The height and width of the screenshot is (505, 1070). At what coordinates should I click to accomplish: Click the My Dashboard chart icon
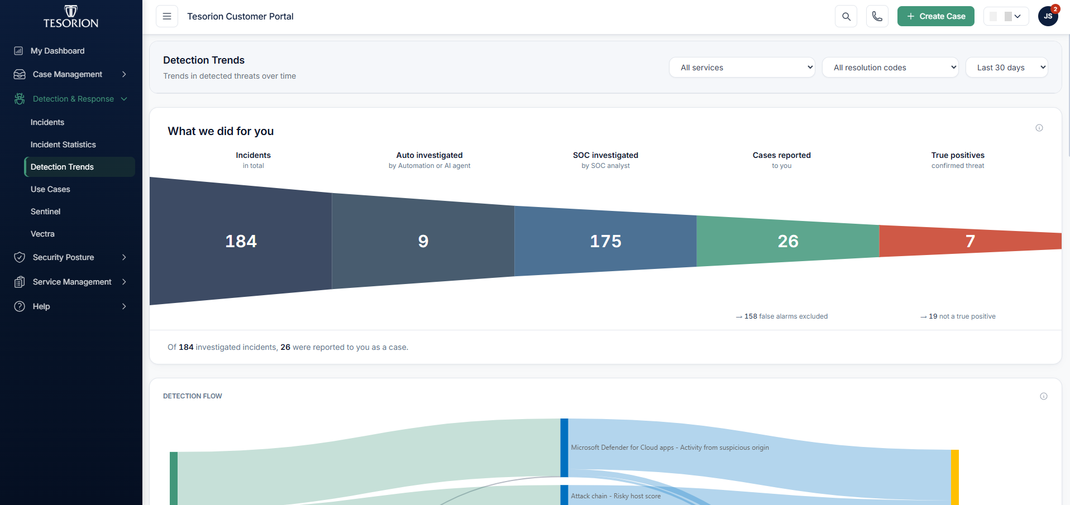tap(18, 51)
